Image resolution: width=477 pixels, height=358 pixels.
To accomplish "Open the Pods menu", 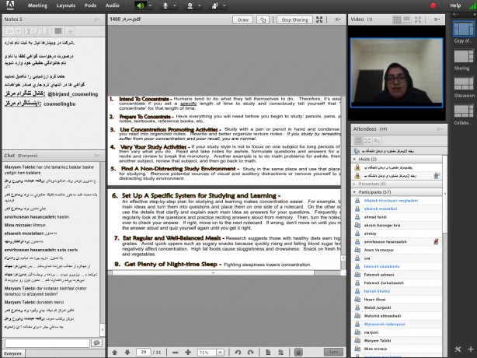I will pyautogui.click(x=90, y=5).
